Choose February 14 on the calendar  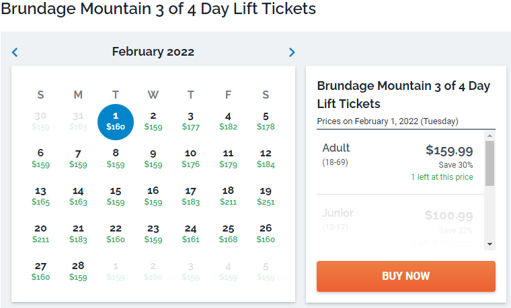coord(78,196)
